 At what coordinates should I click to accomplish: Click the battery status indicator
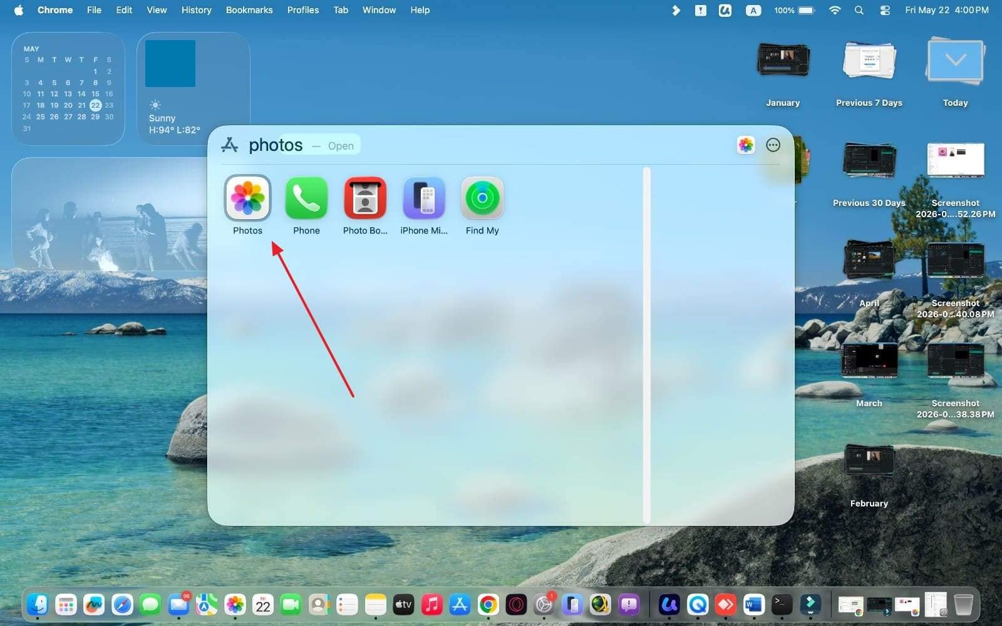coord(794,10)
